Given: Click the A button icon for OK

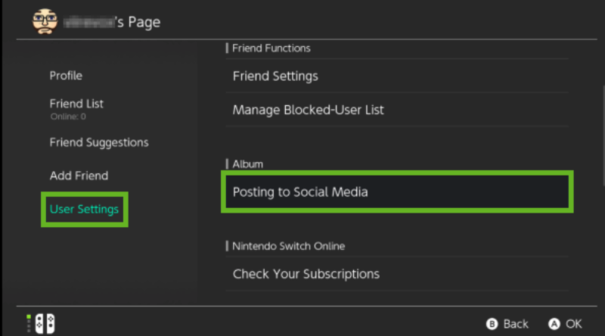Looking at the screenshot, I should coord(554,324).
